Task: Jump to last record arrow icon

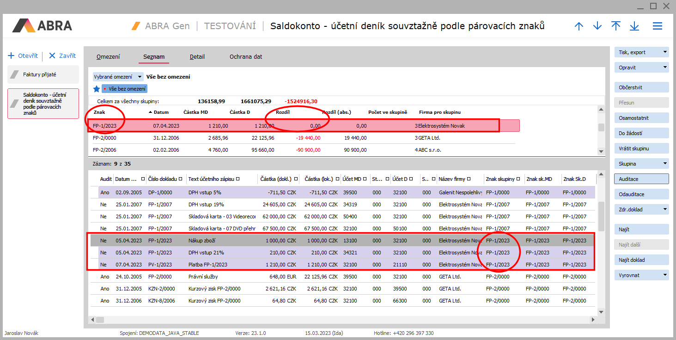Action: pos(634,26)
